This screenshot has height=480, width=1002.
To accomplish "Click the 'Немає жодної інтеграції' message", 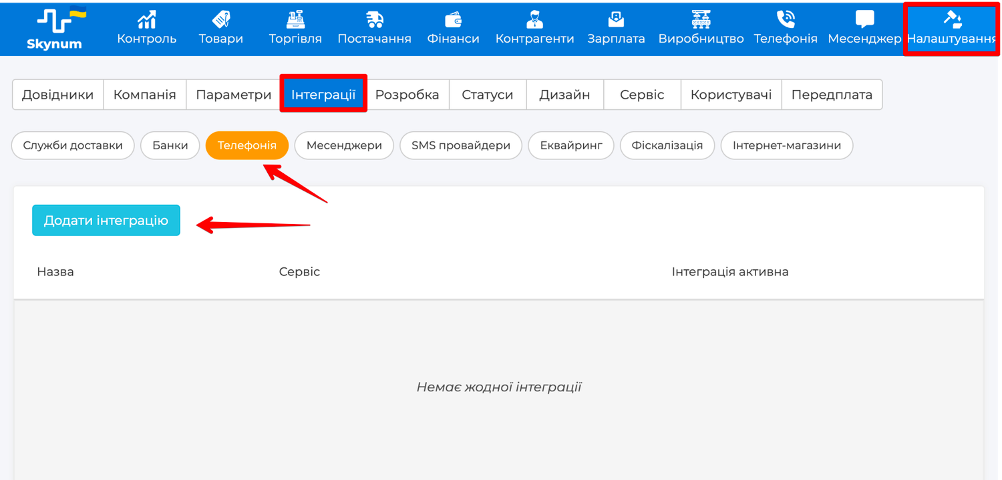I will [x=499, y=387].
